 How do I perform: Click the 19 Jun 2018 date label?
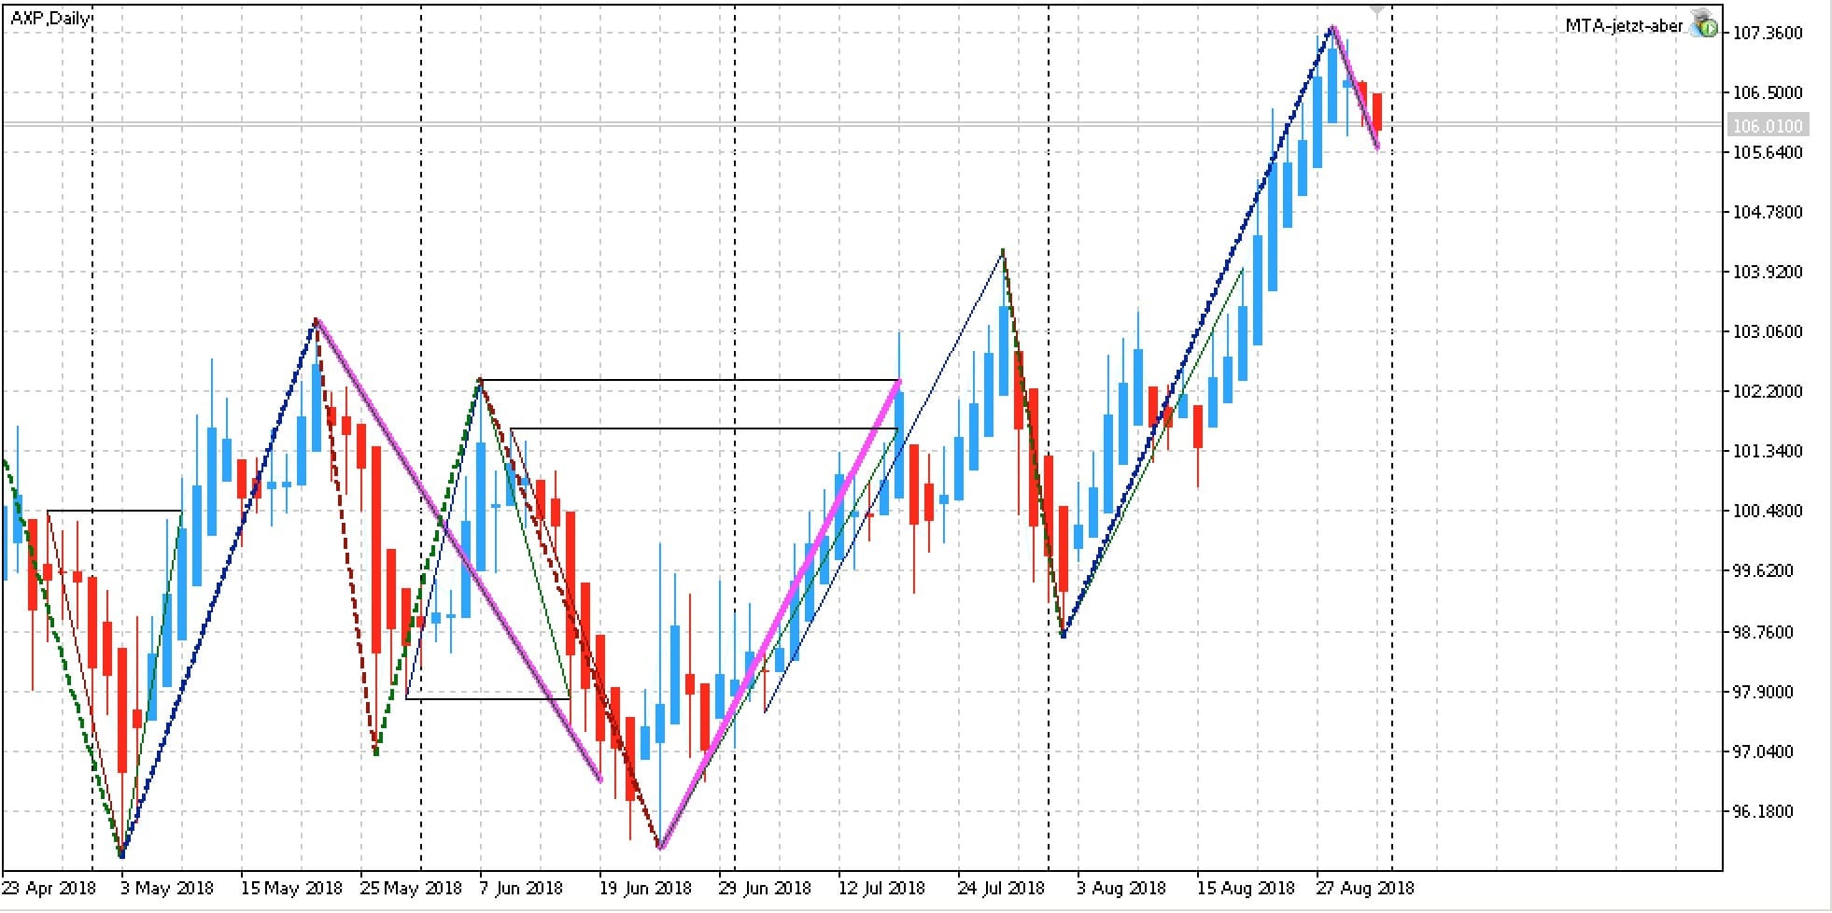pos(645,887)
